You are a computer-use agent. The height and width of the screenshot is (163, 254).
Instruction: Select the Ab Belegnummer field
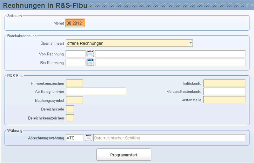click(x=96, y=91)
